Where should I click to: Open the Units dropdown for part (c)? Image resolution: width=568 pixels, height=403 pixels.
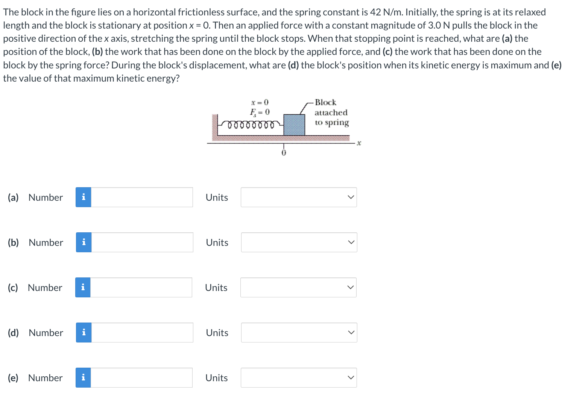(x=298, y=287)
